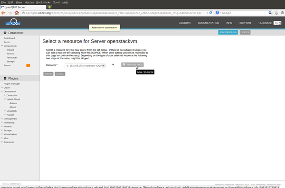This screenshot has width=285, height=188.
Task: Open About under Hybrid-Cloud
Action: coord(12,107)
